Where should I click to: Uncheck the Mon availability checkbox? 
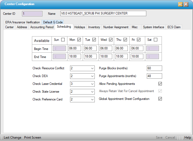pos(79,40)
